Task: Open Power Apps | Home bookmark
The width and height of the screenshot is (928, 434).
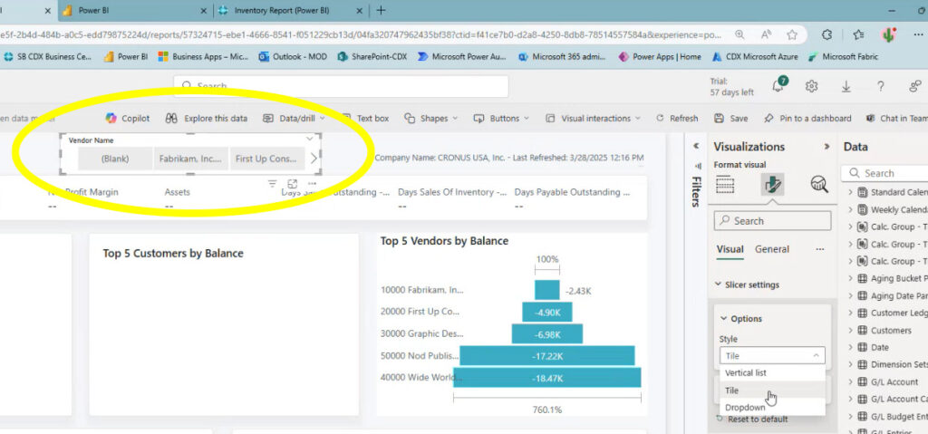Action: point(660,57)
